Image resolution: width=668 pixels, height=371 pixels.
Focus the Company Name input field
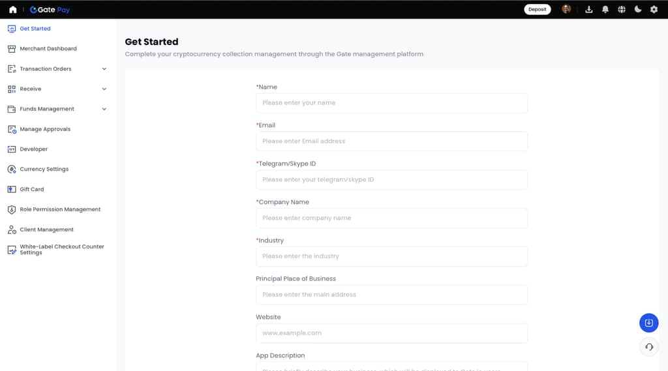point(391,218)
